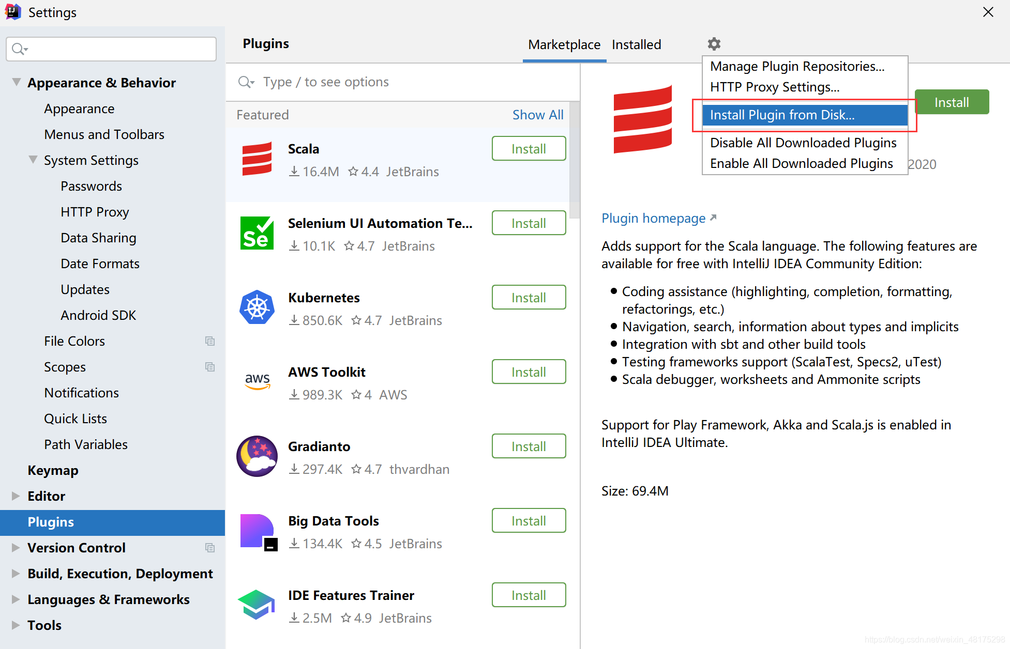Click the Scopes project-level icon
The height and width of the screenshot is (649, 1010).
point(210,367)
